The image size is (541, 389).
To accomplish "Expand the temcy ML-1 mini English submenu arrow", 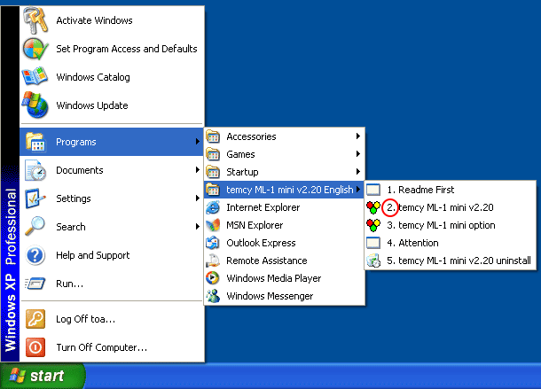I will click(358, 189).
